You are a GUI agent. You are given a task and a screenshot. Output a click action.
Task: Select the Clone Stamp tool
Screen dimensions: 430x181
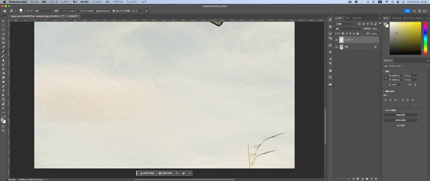click(3, 60)
